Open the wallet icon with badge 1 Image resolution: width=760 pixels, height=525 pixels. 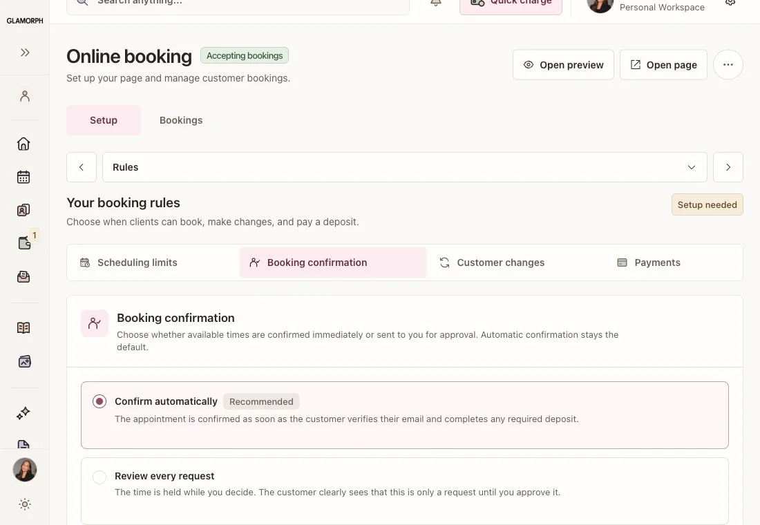(24, 243)
